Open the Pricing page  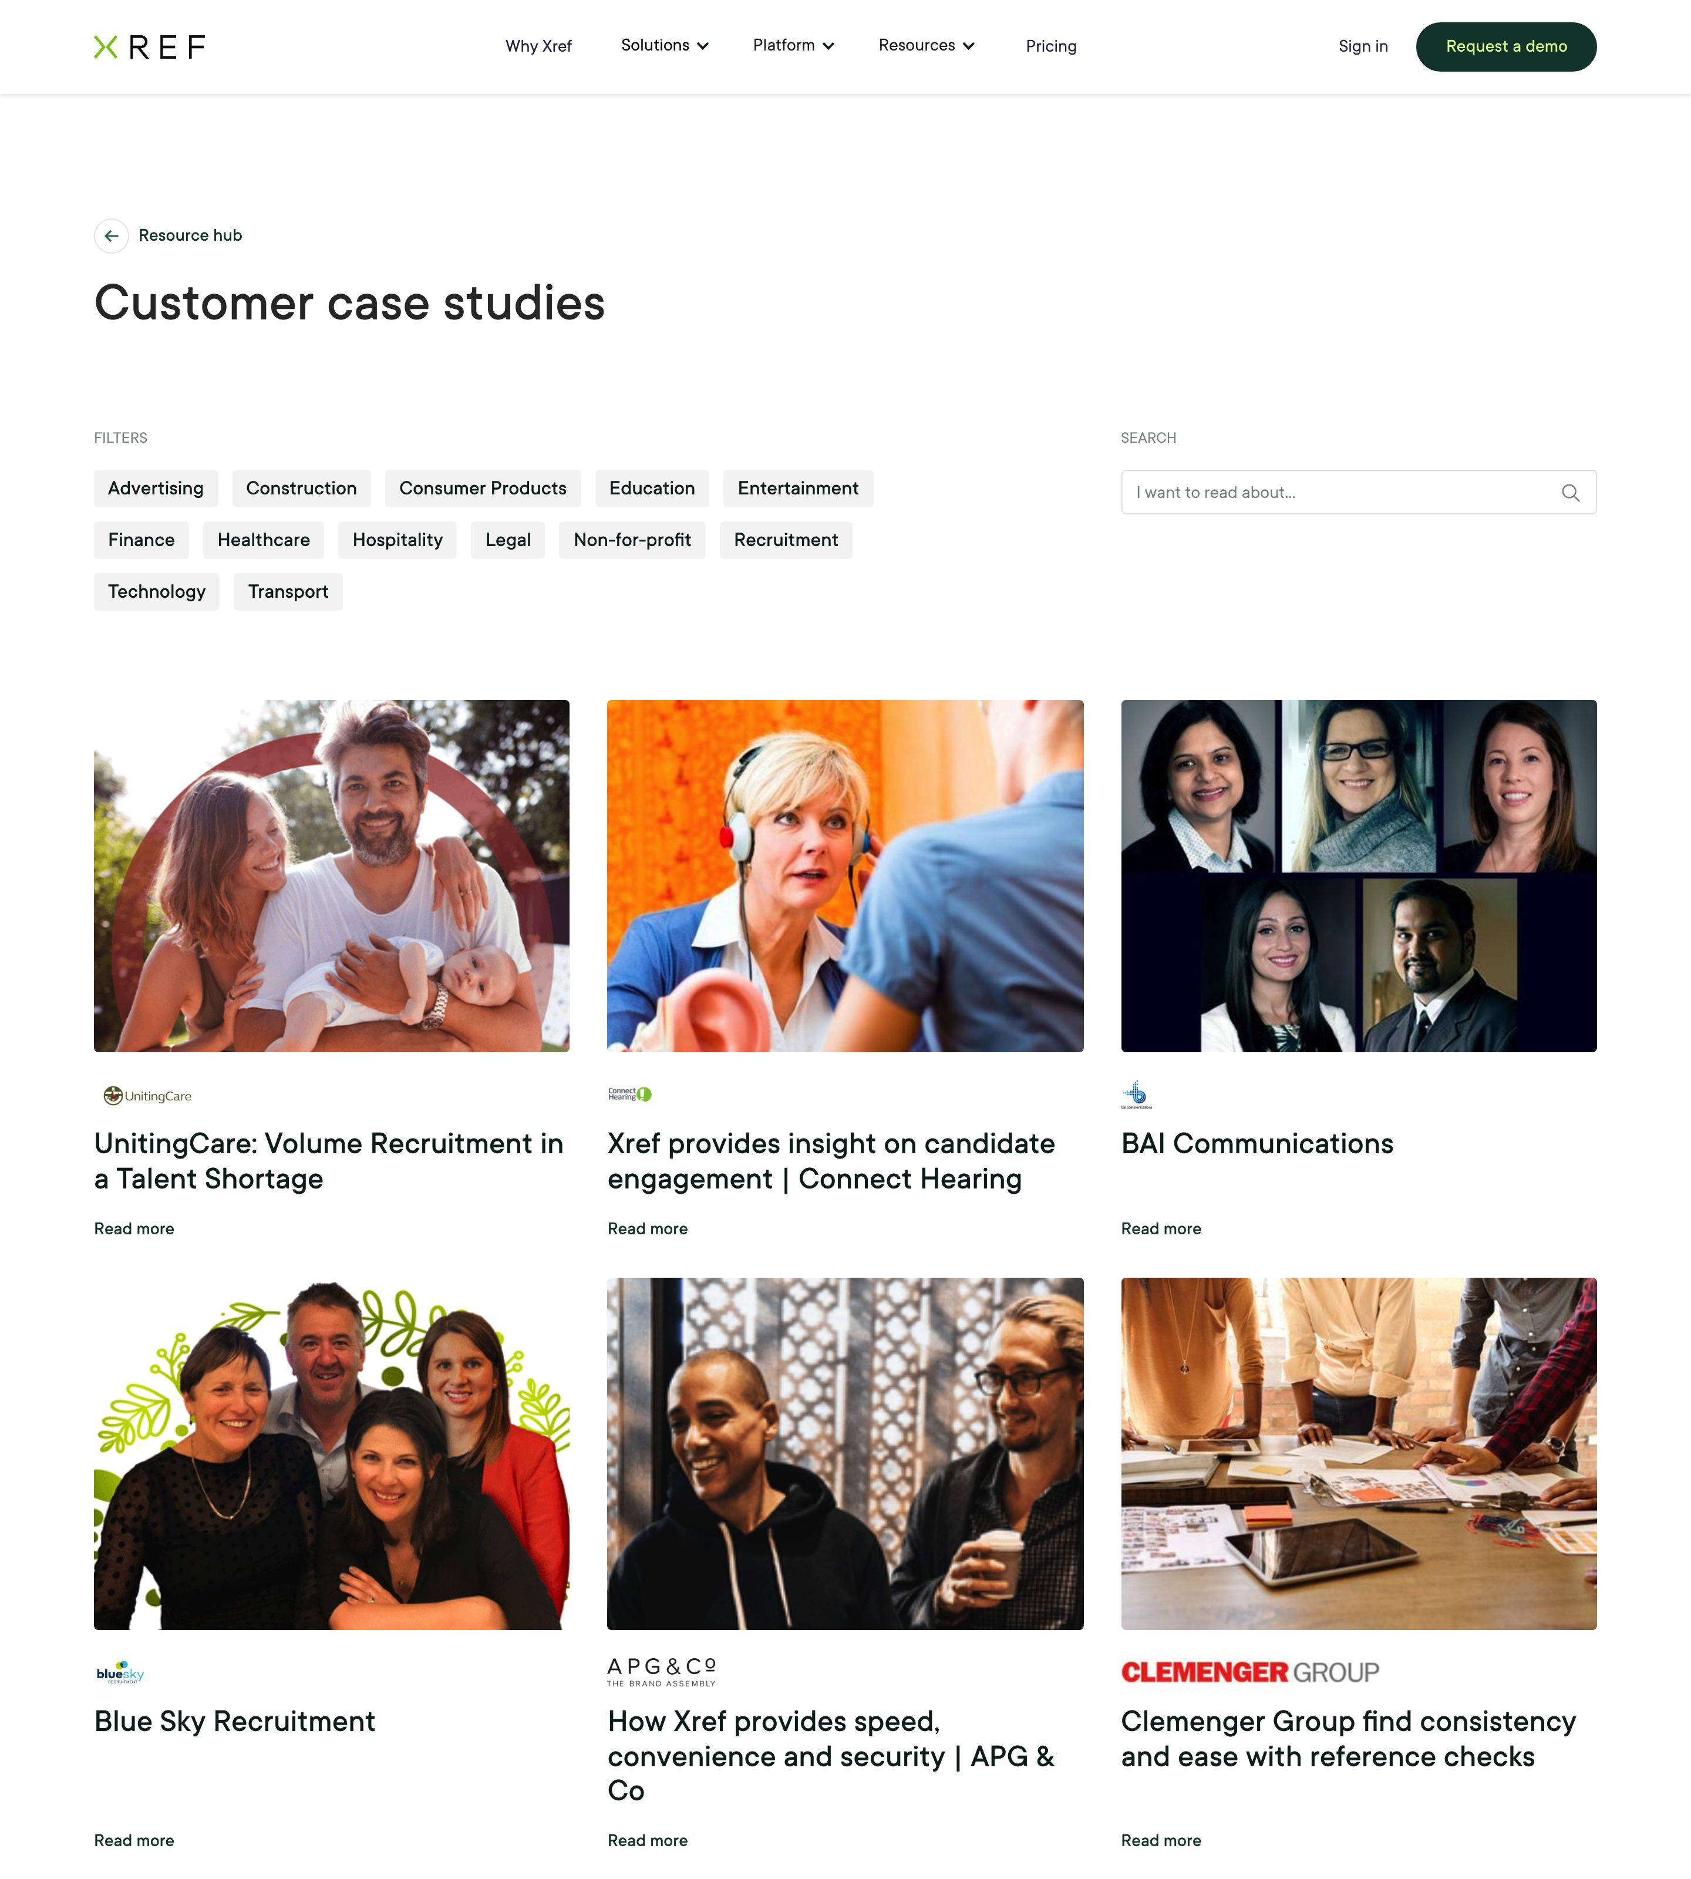(1051, 46)
